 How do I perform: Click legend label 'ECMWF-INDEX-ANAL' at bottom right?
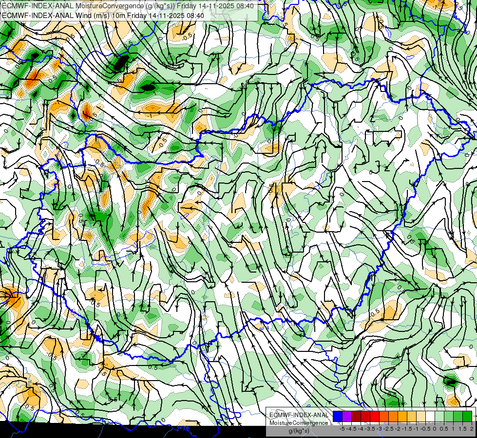[x=299, y=415]
